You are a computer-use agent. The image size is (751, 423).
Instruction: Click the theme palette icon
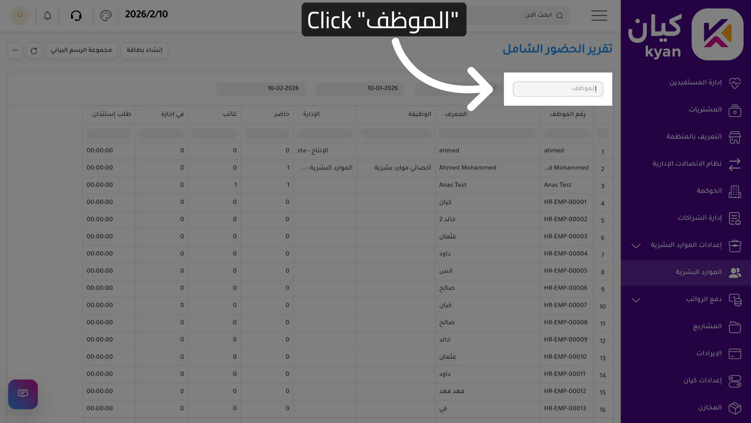(x=105, y=15)
